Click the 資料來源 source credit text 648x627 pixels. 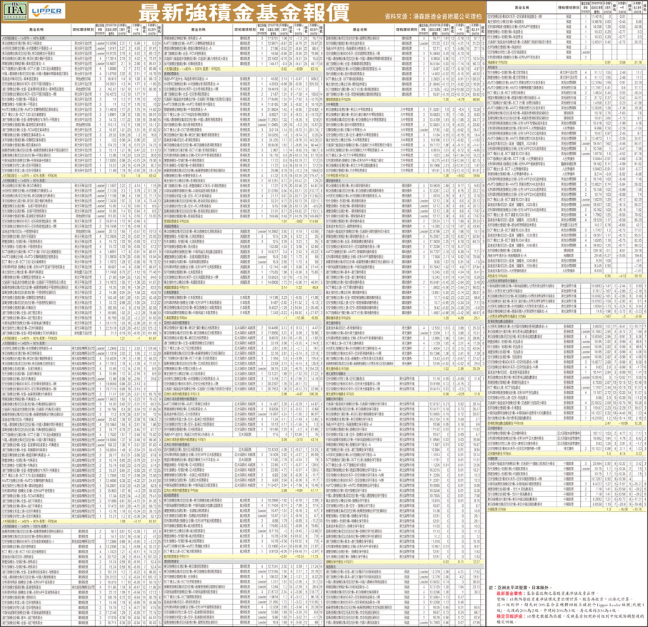(422, 13)
